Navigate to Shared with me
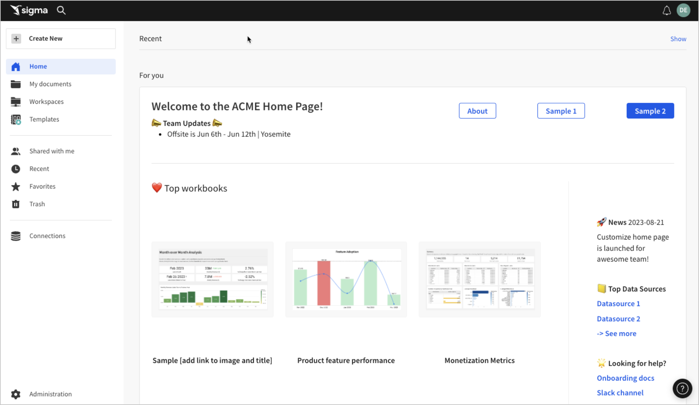 [x=52, y=151]
